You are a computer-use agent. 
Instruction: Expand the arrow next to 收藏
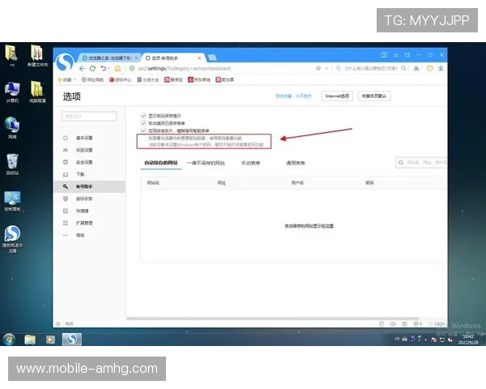point(75,79)
